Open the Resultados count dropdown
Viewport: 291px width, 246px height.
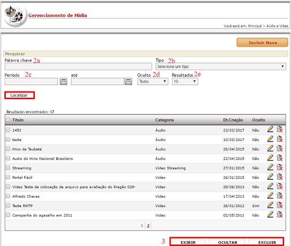(x=185, y=82)
